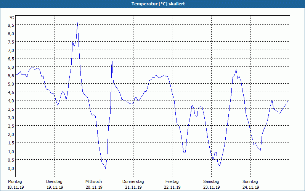Click the '3,5' y-axis label

click(x=11, y=109)
